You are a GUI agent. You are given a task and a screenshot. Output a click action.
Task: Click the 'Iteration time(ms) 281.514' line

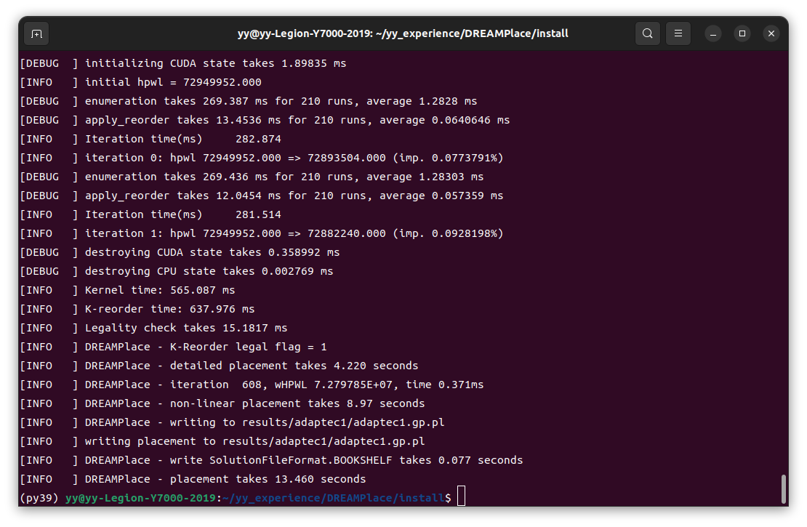pyautogui.click(x=150, y=214)
